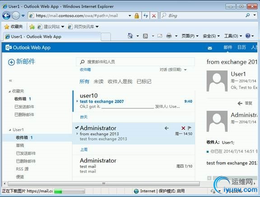The width and height of the screenshot is (260, 197).
Task: Click the Bing search magnifier icon
Action: [247, 15]
